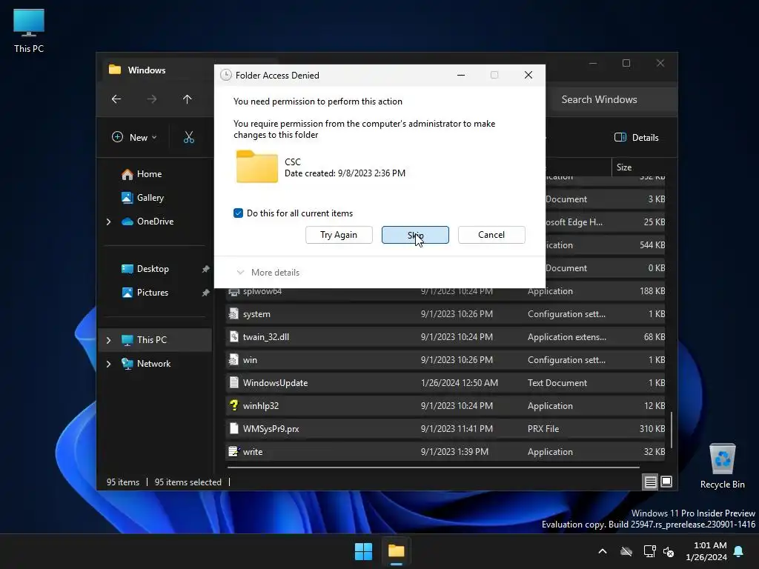Click the 310 KB size cell
Image resolution: width=759 pixels, height=569 pixels.
tap(652, 429)
